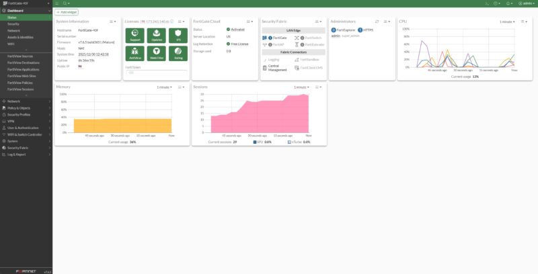This screenshot has width=538, height=274.
Task: Click the FortiExtender icon in Security Fabric
Action: click(x=297, y=44)
